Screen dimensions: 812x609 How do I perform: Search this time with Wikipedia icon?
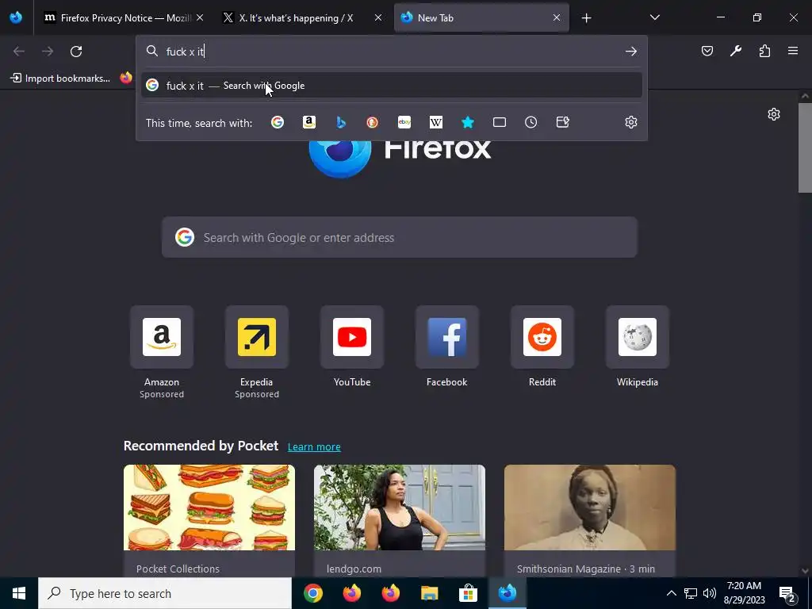(x=436, y=122)
